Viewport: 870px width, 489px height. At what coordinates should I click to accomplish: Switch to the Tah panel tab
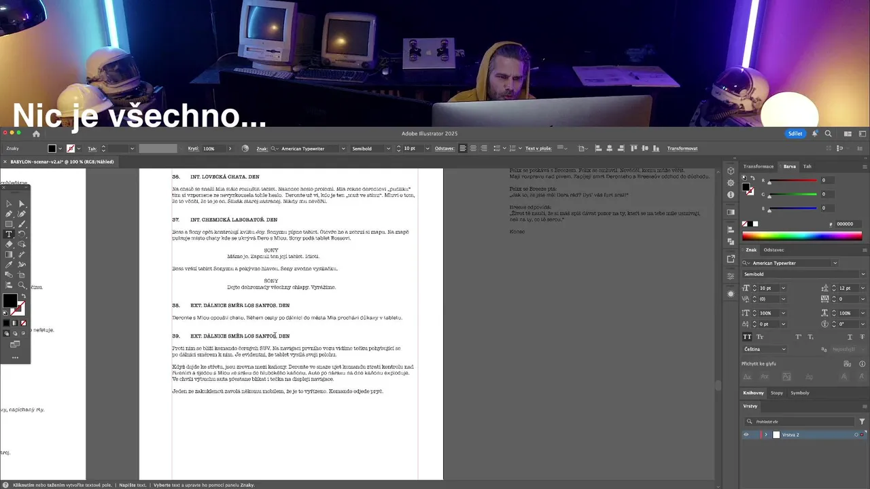pos(807,166)
